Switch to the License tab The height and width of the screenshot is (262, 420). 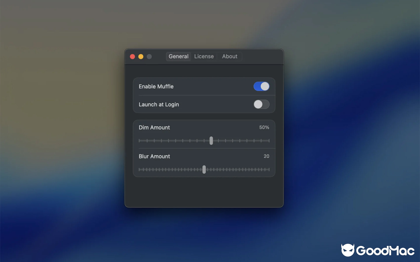(x=204, y=56)
